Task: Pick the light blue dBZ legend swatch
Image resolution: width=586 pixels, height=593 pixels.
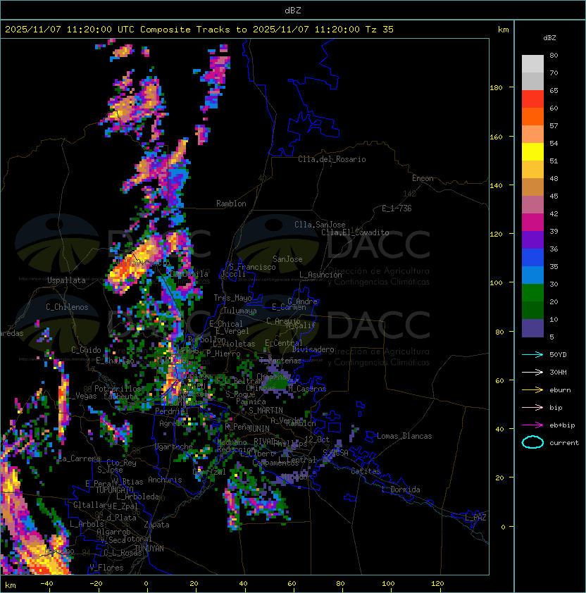Action: (x=532, y=275)
